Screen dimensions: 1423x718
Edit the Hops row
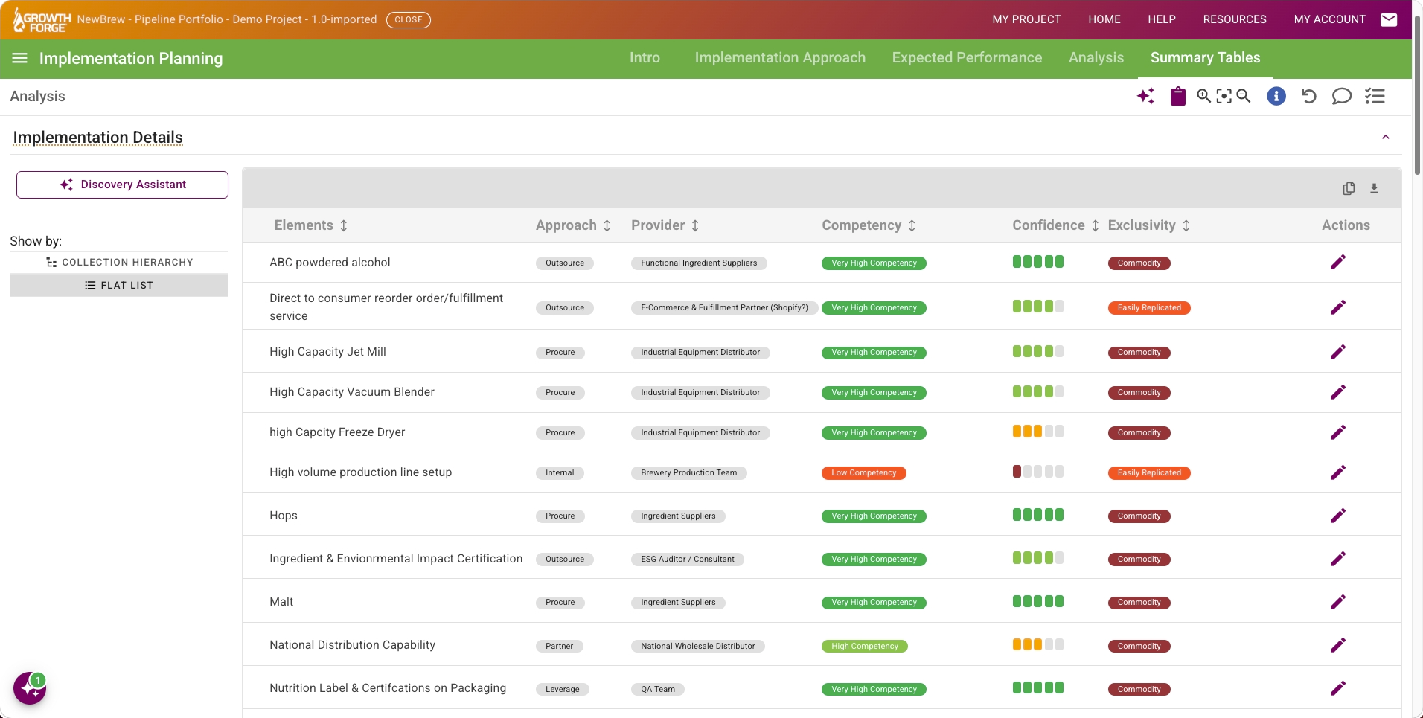click(1338, 515)
